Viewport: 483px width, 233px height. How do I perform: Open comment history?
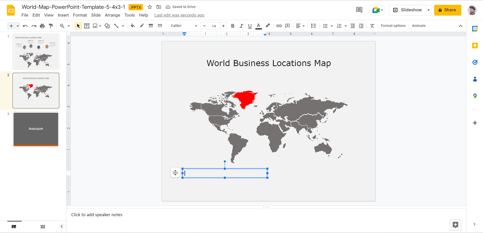click(x=359, y=10)
